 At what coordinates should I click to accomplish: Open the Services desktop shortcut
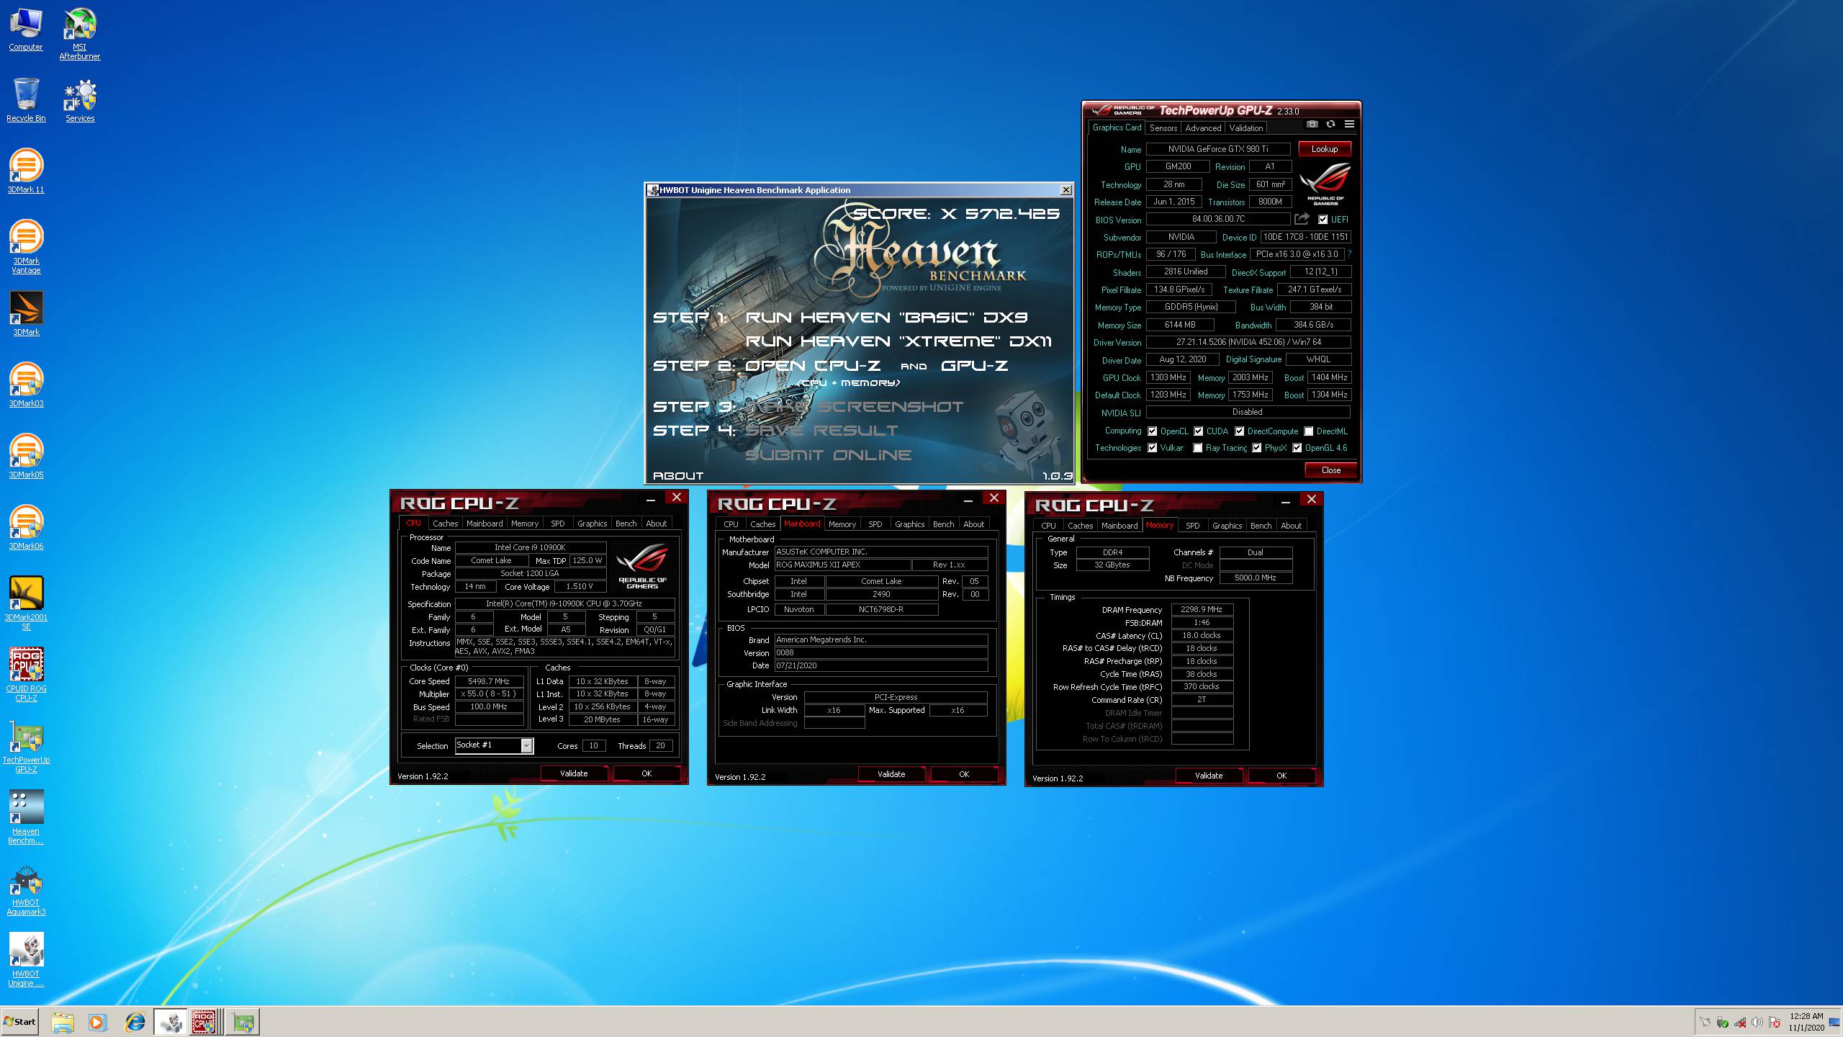(79, 99)
